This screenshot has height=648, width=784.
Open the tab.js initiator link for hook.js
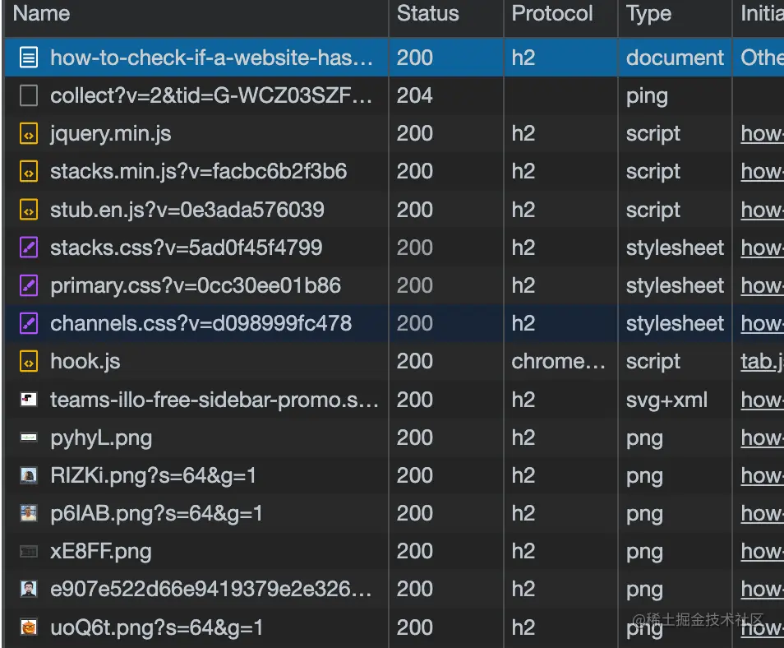(762, 361)
